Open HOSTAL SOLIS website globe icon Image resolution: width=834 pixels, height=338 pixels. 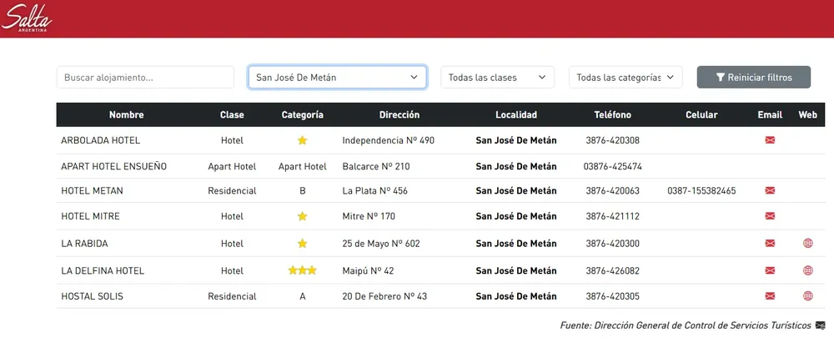point(807,296)
